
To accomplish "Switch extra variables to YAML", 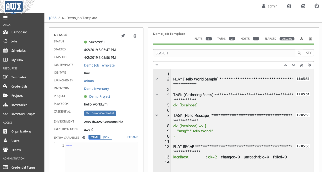I will pyautogui.click(x=94, y=137).
